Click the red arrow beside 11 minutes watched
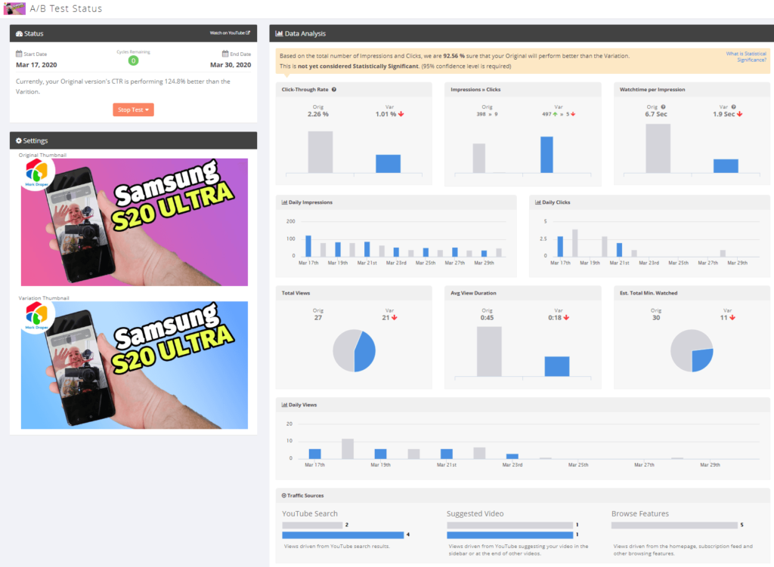This screenshot has width=774, height=567. coord(732,318)
